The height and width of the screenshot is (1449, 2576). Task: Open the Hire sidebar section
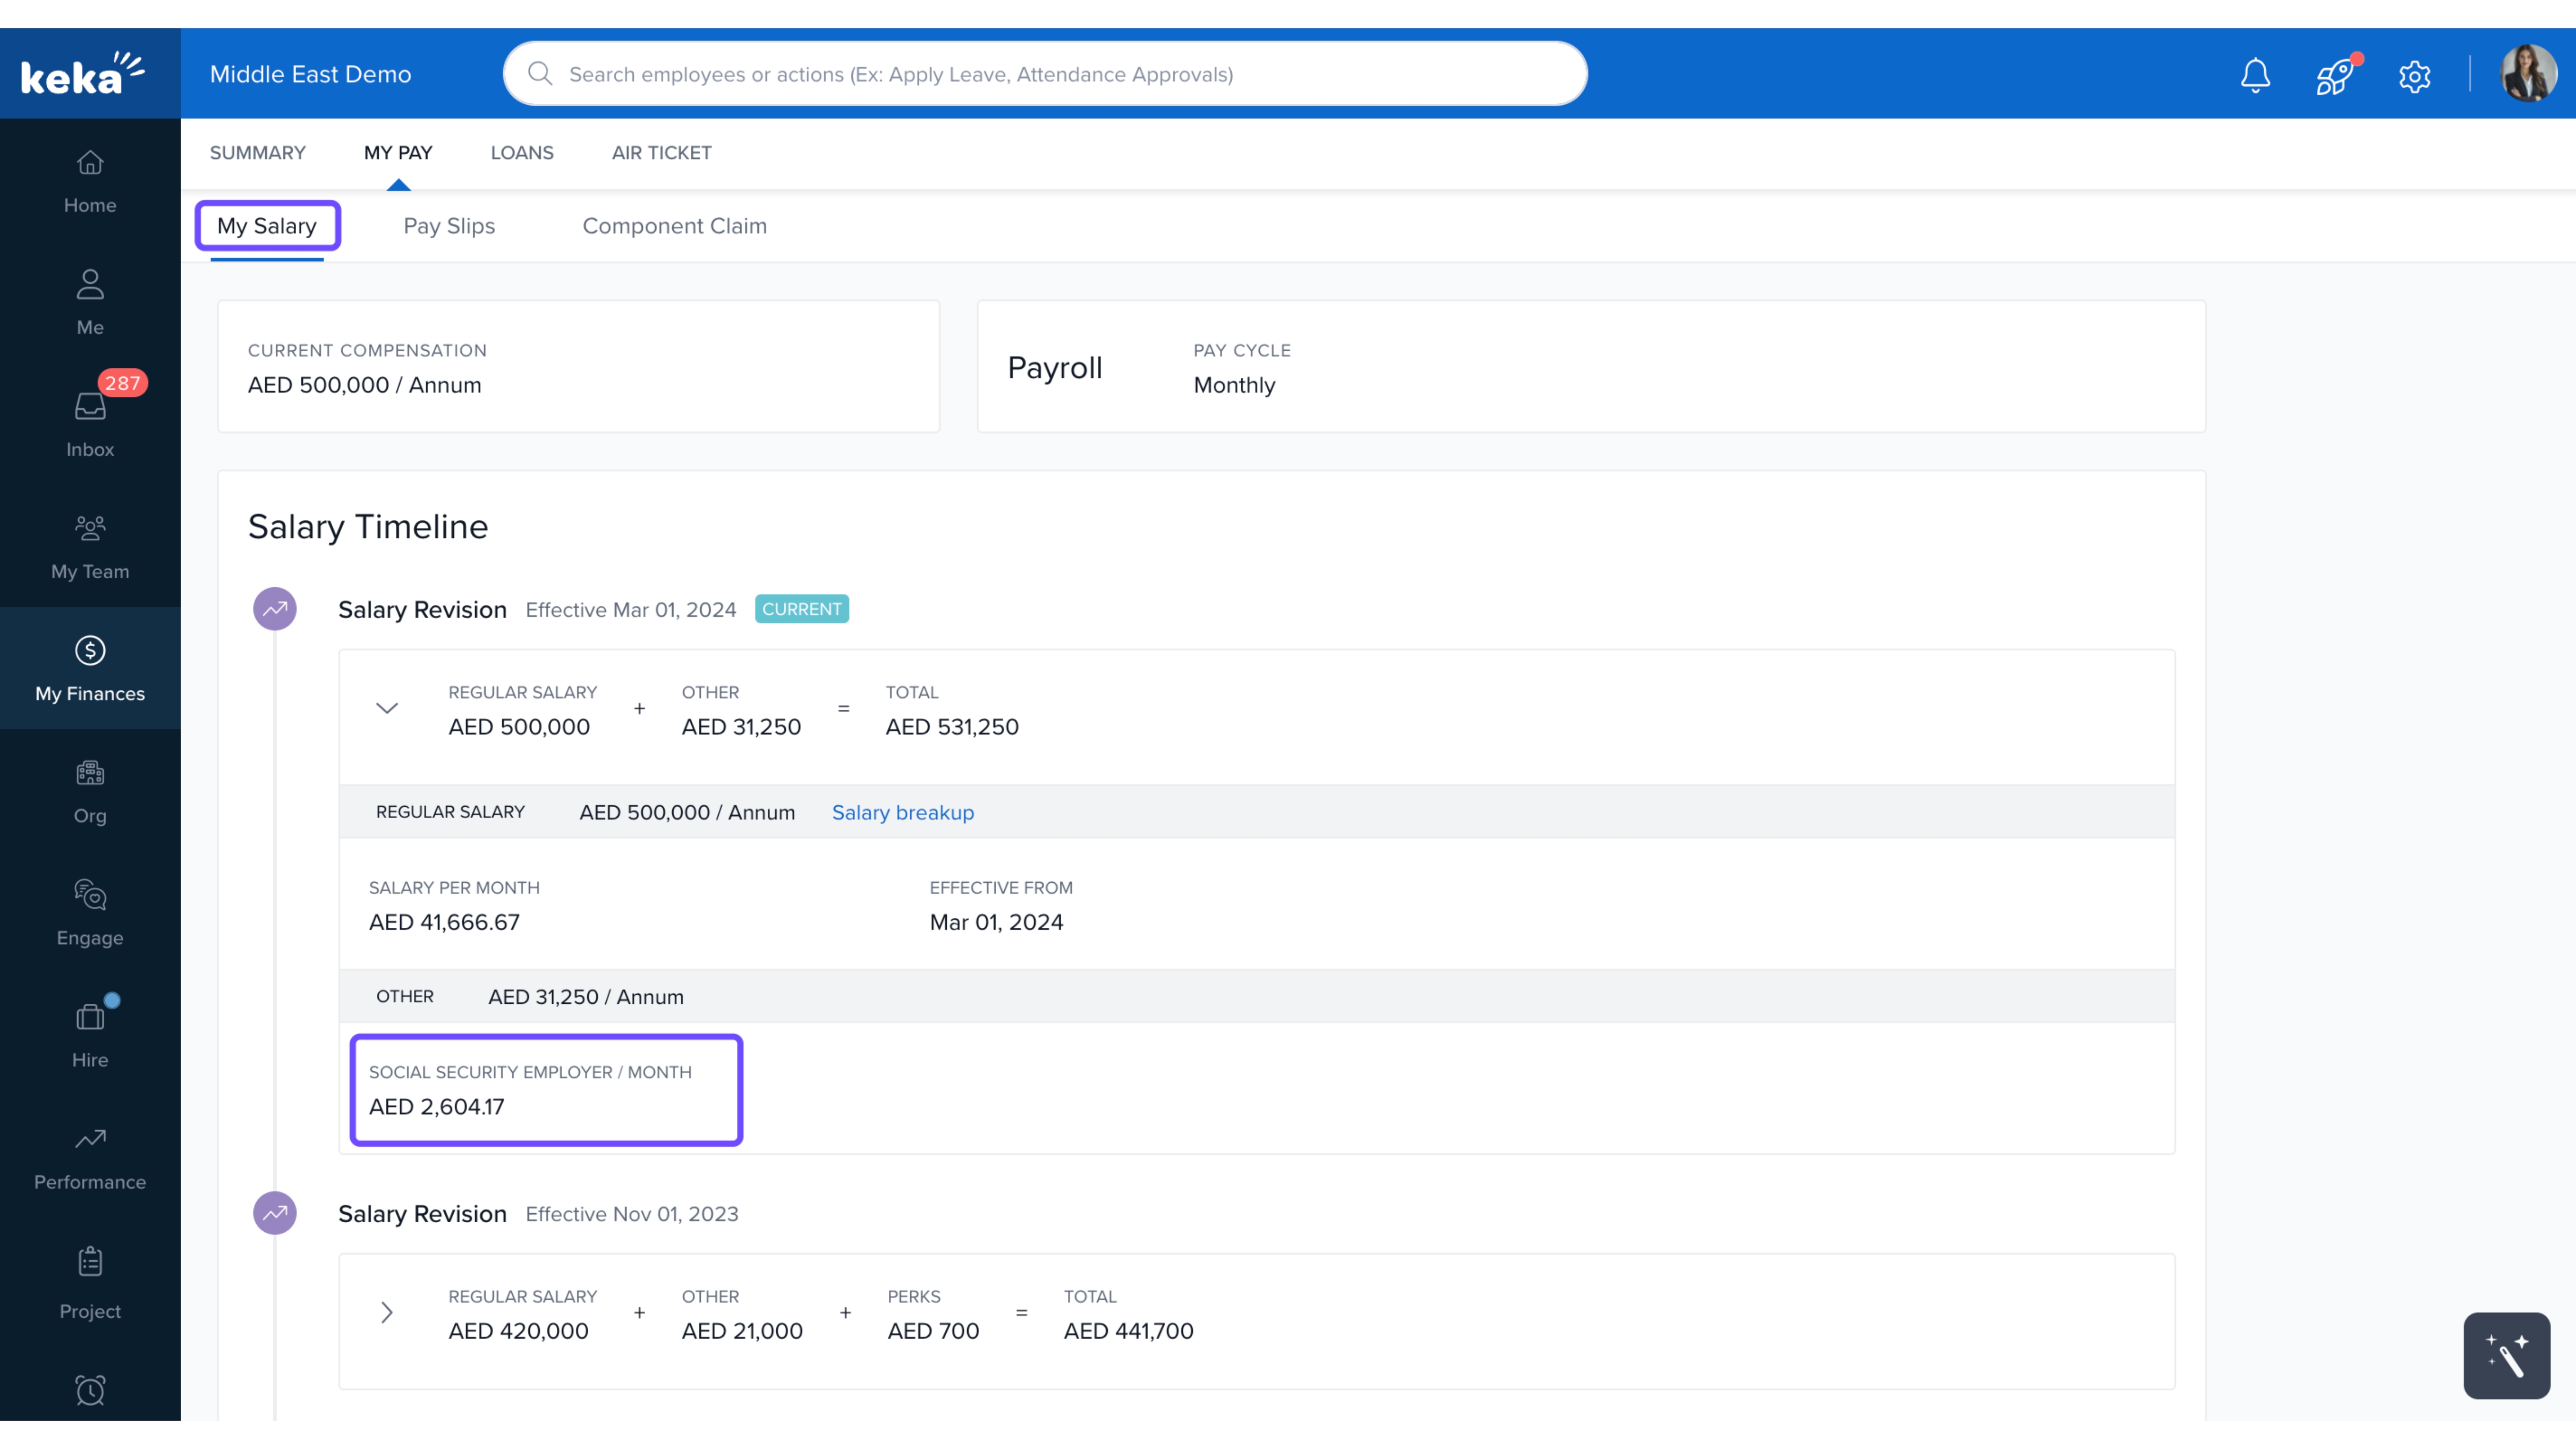pos(90,1035)
